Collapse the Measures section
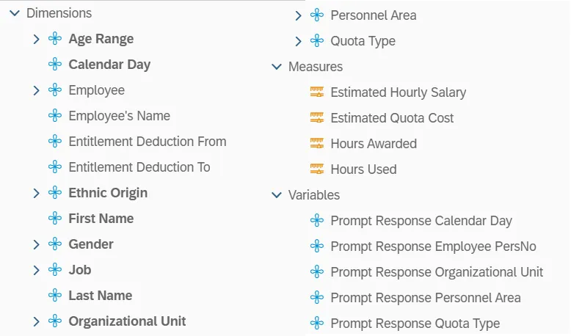The height and width of the screenshot is (336, 571). (x=277, y=67)
